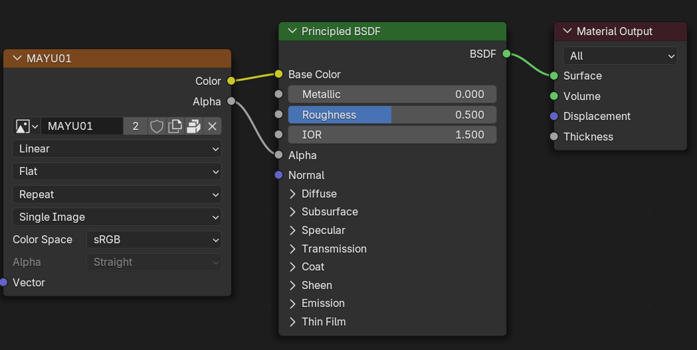697x350 pixels.
Task: Click the Normal input socket on Principled BSDF
Action: coord(278,175)
